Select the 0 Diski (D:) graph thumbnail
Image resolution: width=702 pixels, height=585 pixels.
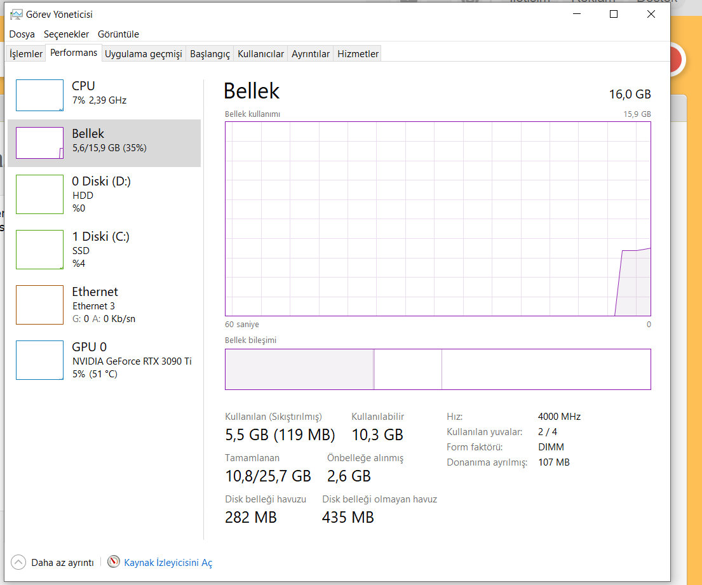40,194
